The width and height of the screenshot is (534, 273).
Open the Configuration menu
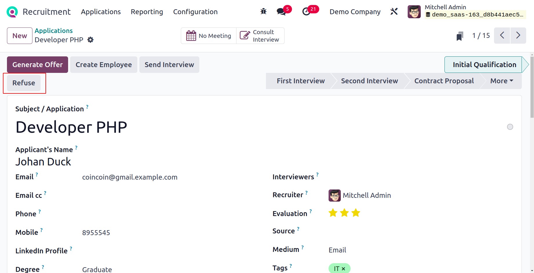(195, 12)
